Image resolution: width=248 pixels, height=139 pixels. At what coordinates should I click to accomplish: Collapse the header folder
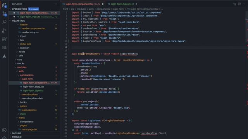[24, 25]
